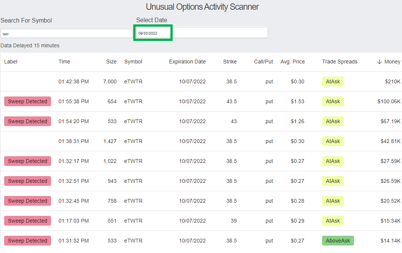The height and width of the screenshot is (253, 402).
Task: Click the money value $26.59K
Action: 390,181
